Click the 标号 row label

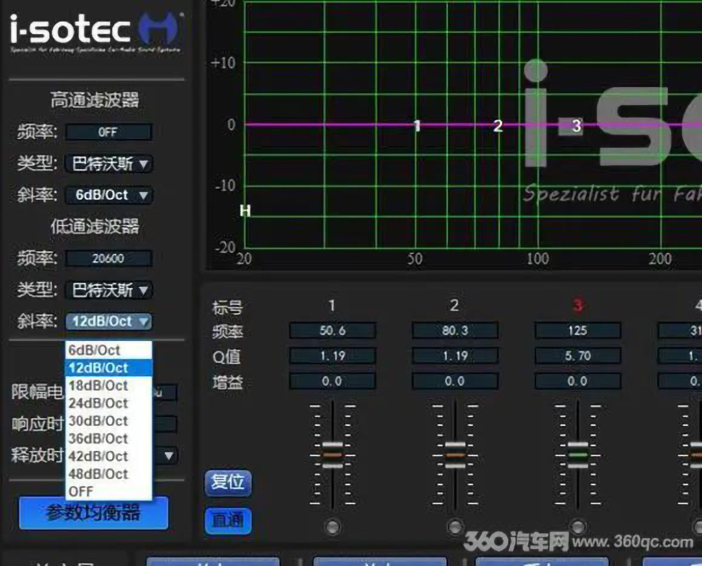(227, 307)
